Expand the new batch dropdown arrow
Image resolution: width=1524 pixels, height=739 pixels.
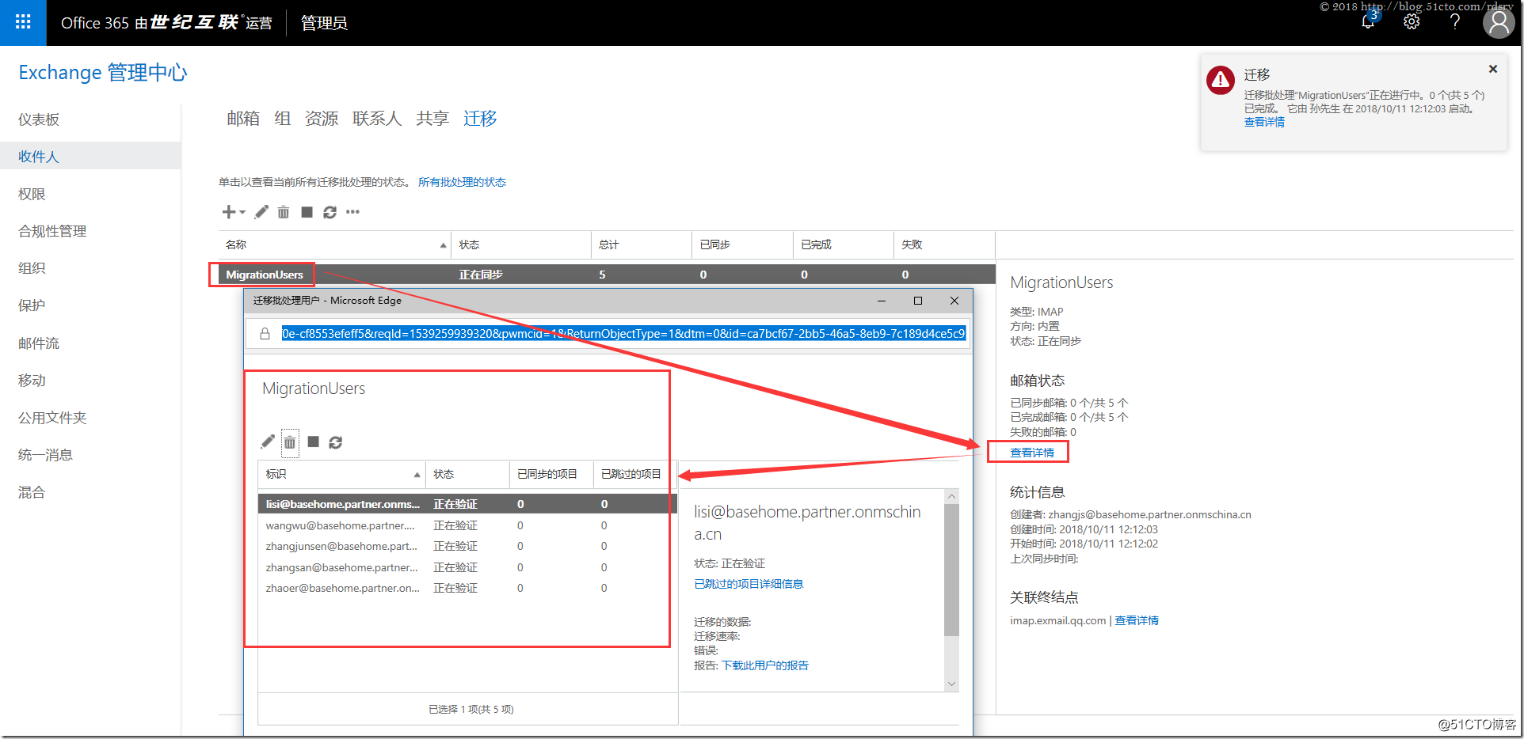pyautogui.click(x=242, y=212)
